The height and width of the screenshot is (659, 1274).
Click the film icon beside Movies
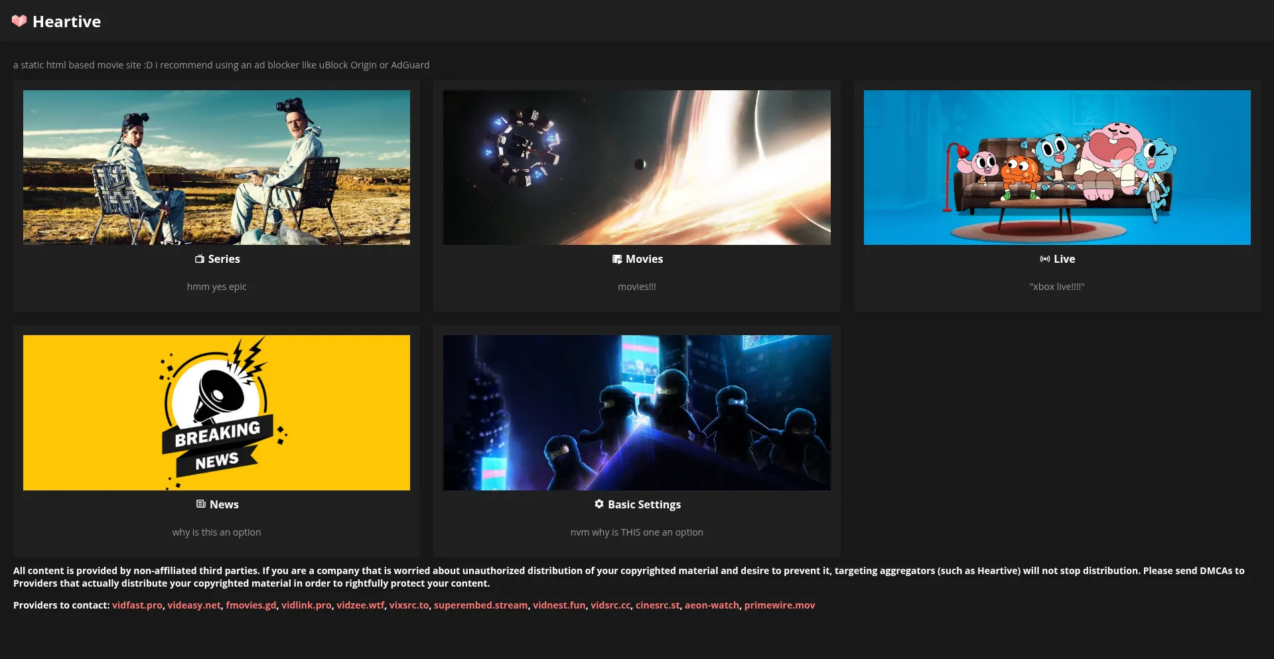[617, 259]
